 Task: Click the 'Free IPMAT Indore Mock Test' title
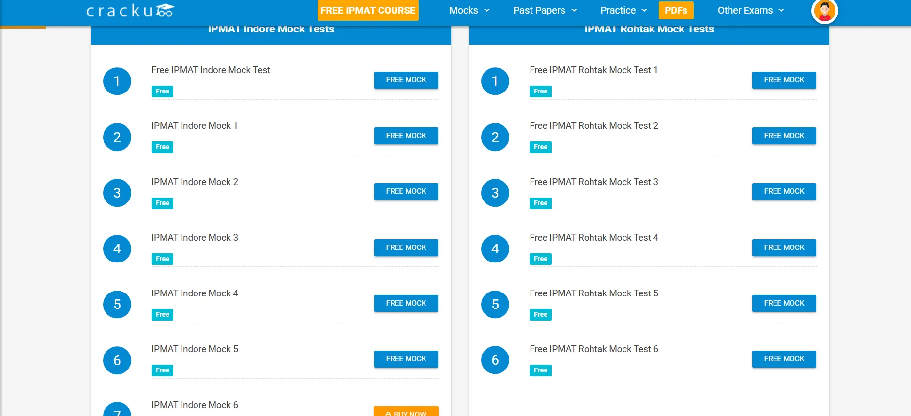pos(211,70)
